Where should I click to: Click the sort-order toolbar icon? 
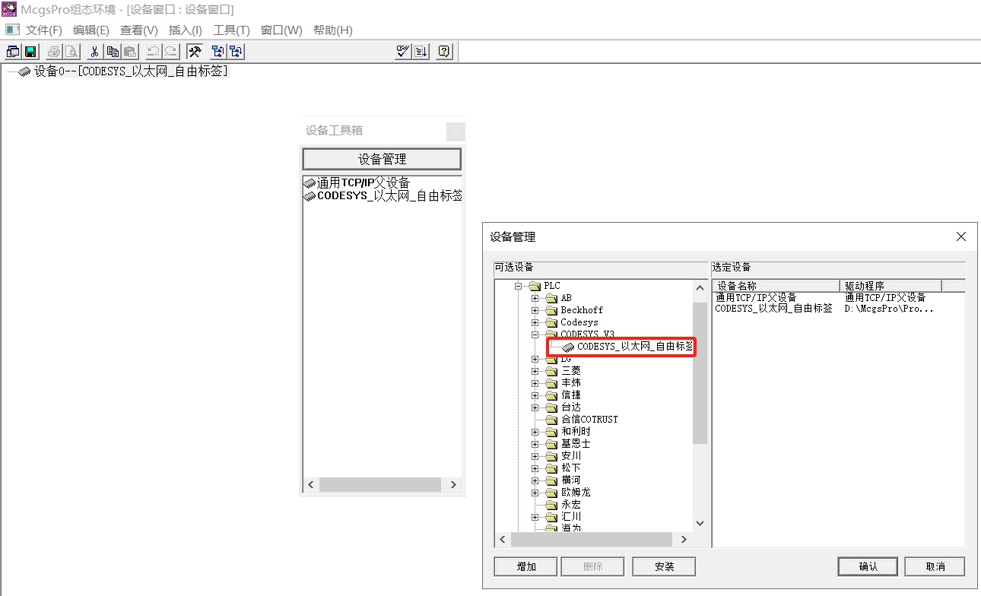click(x=421, y=52)
